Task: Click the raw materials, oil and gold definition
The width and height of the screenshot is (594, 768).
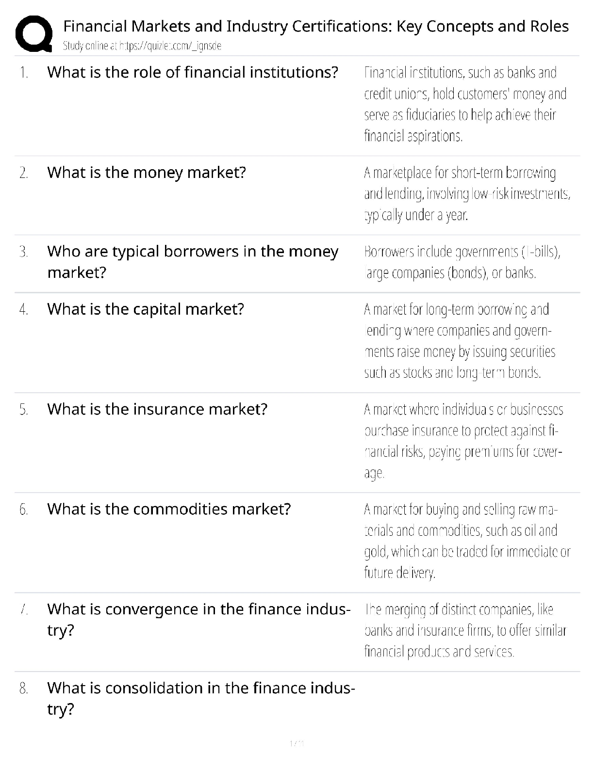Action: (466, 541)
